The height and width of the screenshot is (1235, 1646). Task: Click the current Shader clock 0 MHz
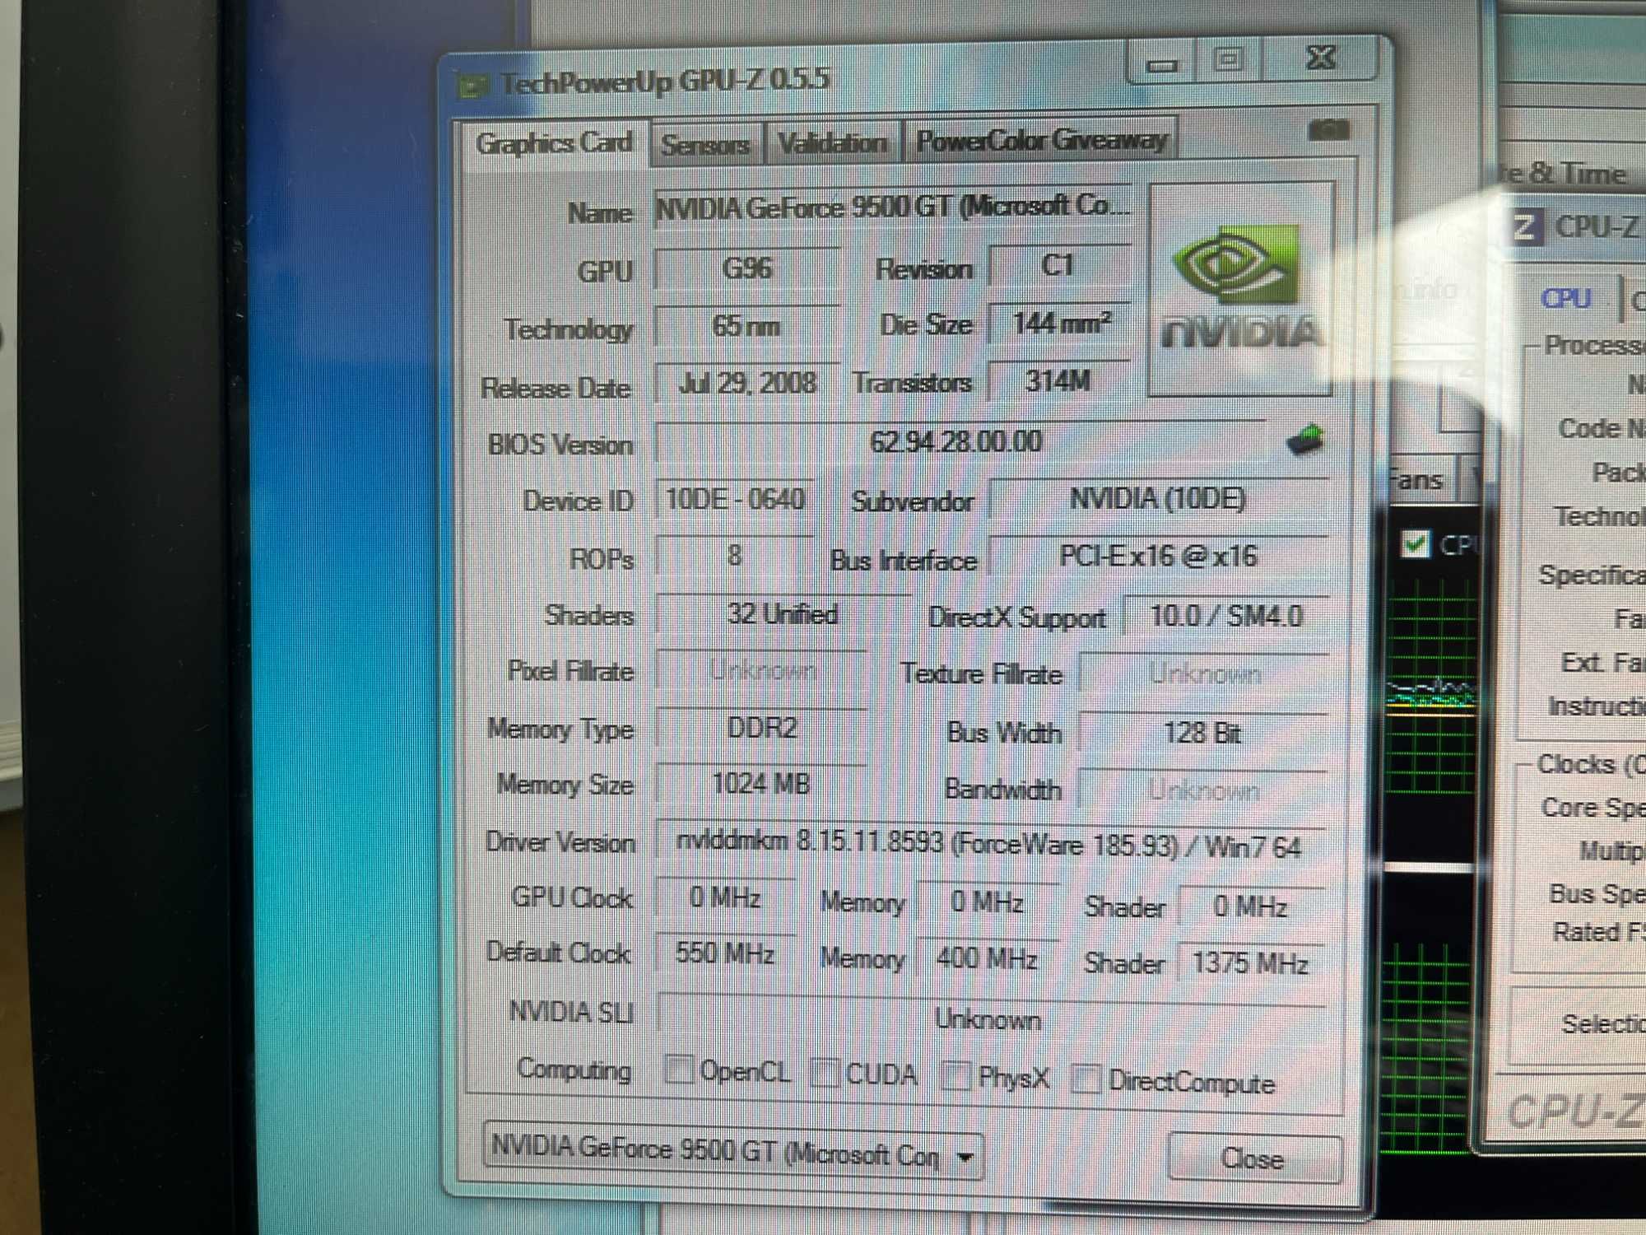pos(1251,907)
